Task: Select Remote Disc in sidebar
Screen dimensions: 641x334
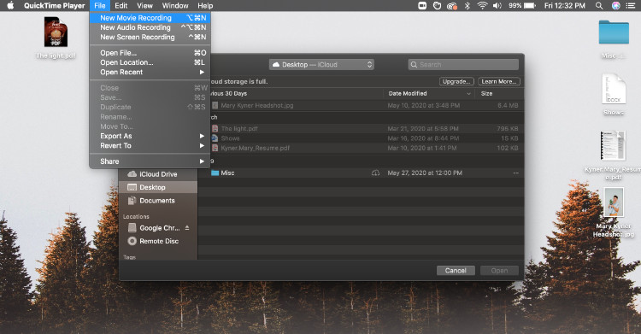Action: point(158,241)
